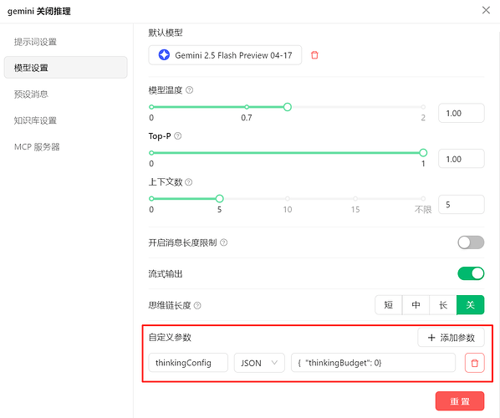Click the red 重置 reset button
This screenshot has width=500, height=418.
[x=460, y=401]
